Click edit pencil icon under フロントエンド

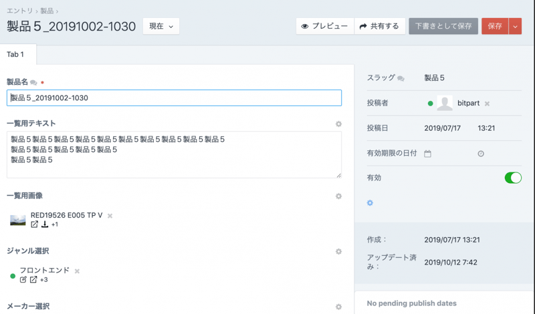point(23,280)
